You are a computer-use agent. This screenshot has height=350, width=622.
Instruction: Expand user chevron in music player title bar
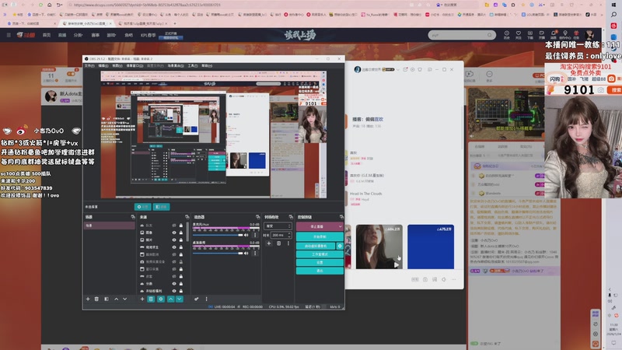tap(398, 69)
